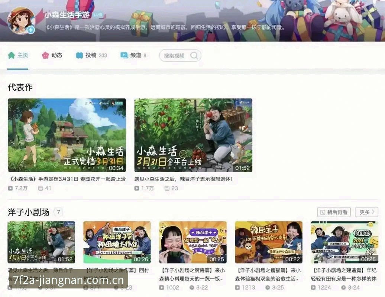Screen dimensions: 385x297
Task: Open 洋子小剧场 thumbnail with duration 01:52
Action: [x=41, y=242]
